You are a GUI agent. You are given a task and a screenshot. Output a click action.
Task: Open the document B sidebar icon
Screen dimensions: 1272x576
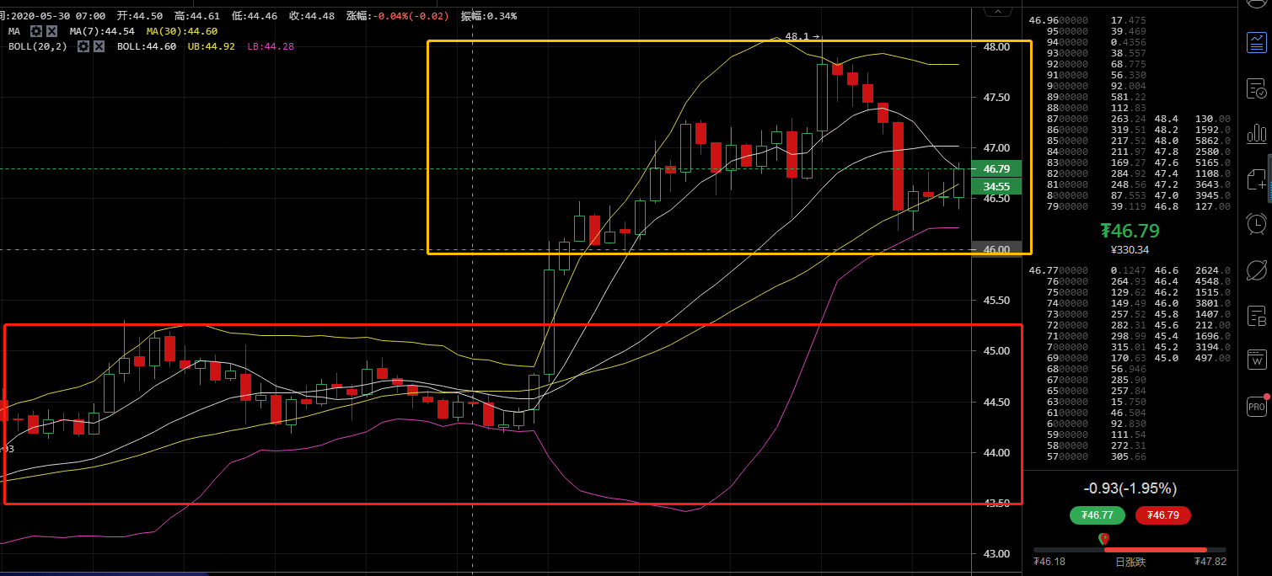point(1256,317)
